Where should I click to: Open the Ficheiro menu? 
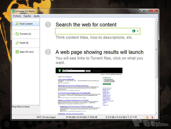(x=17, y=16)
